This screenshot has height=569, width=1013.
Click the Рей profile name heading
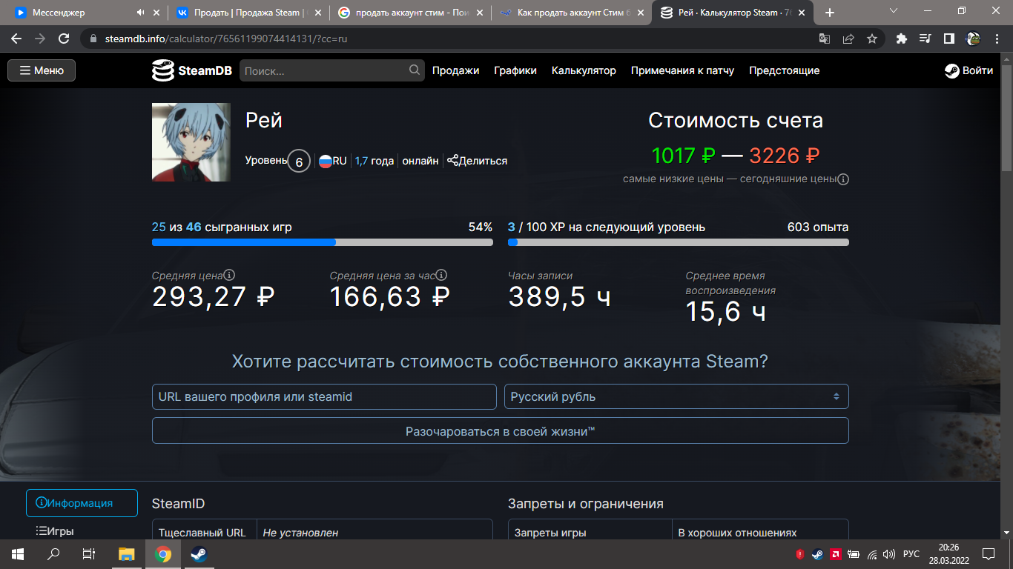(x=264, y=121)
